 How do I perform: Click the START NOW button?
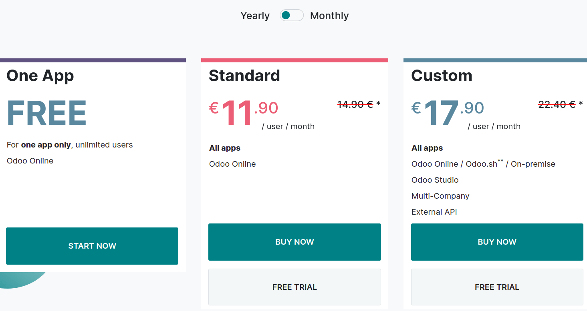[92, 246]
